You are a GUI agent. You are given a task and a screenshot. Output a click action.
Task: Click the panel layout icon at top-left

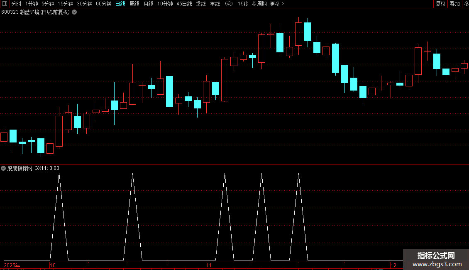pyautogui.click(x=5, y=4)
